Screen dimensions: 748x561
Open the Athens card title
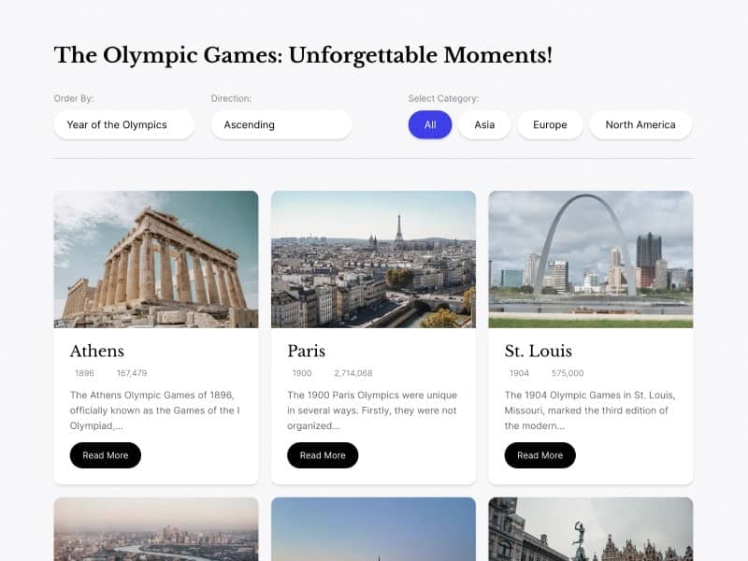(97, 352)
